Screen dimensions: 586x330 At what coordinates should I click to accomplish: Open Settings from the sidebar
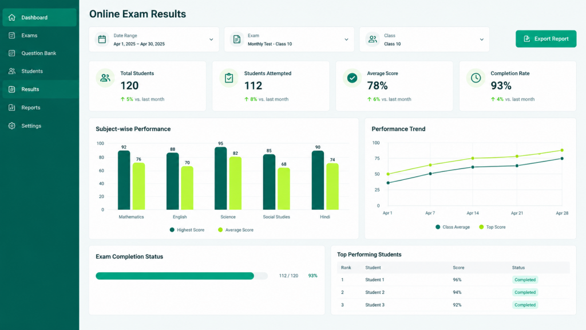click(x=39, y=125)
